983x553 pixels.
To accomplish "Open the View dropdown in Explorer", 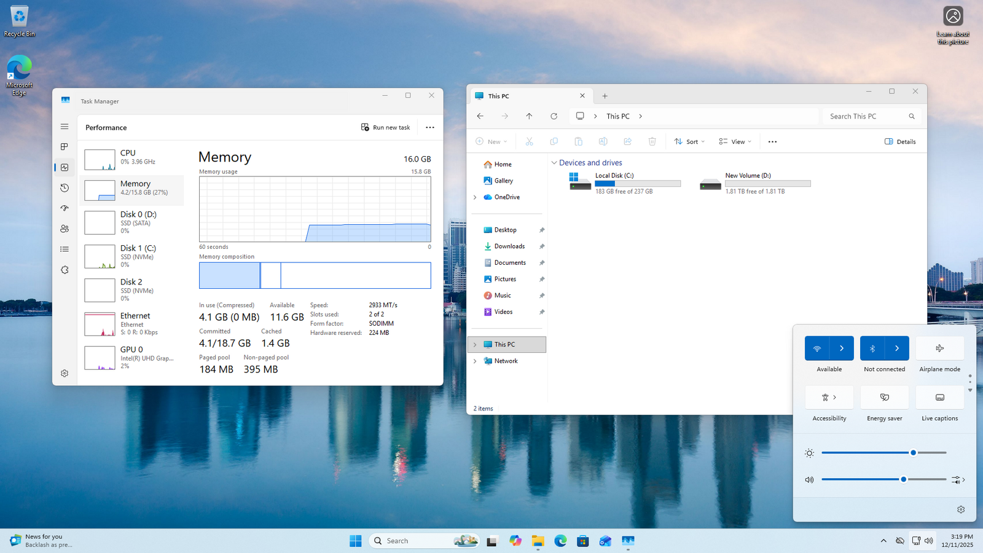I will pyautogui.click(x=735, y=142).
